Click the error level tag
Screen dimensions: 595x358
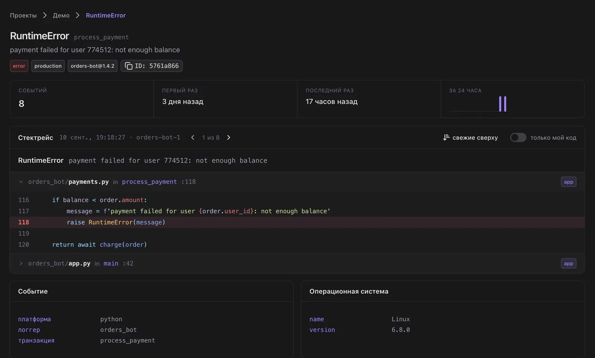(x=19, y=66)
